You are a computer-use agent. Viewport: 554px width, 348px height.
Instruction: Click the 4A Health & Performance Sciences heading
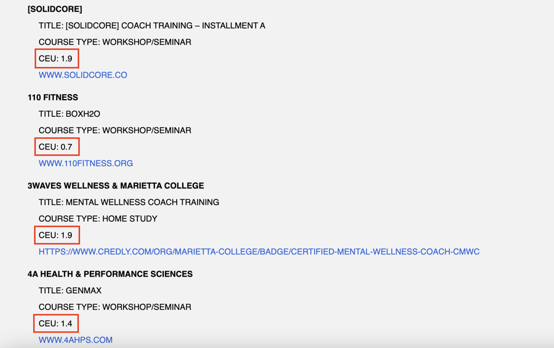tap(110, 274)
